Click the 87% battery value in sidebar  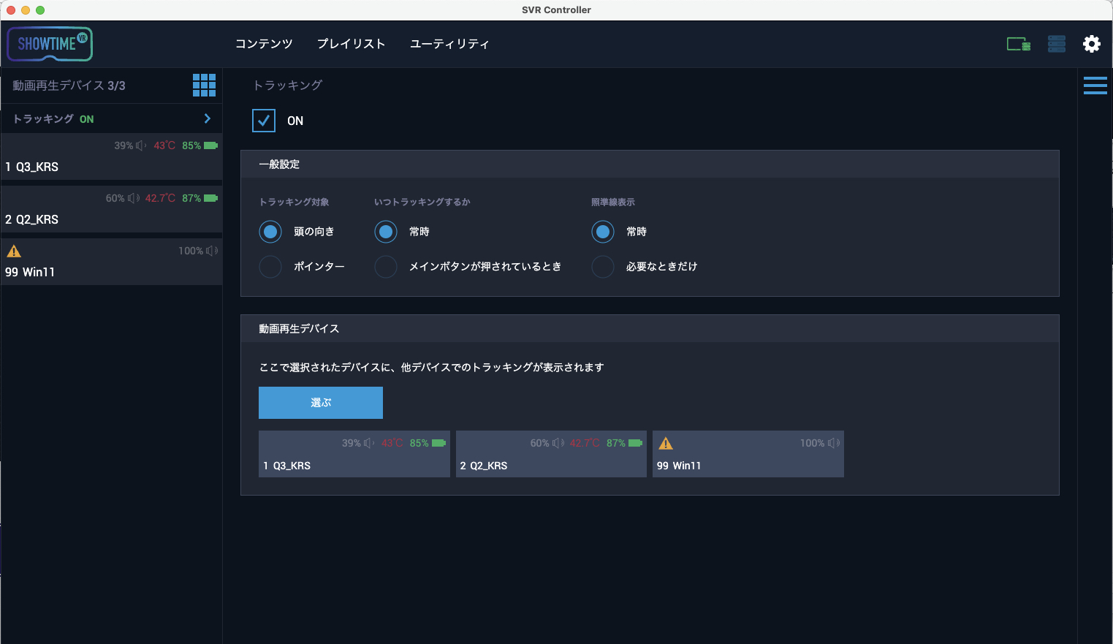pyautogui.click(x=191, y=198)
